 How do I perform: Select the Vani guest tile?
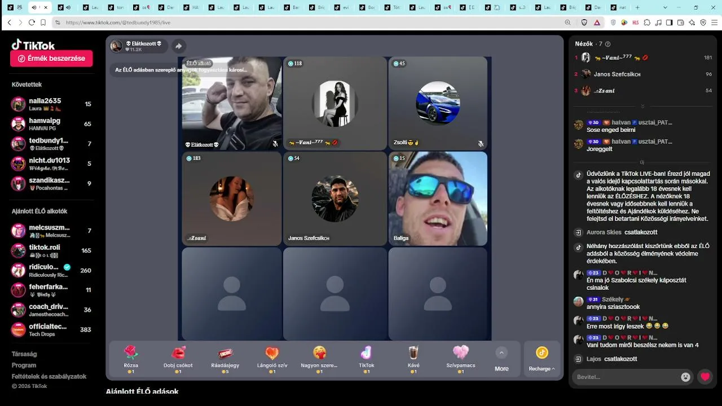[x=334, y=103]
